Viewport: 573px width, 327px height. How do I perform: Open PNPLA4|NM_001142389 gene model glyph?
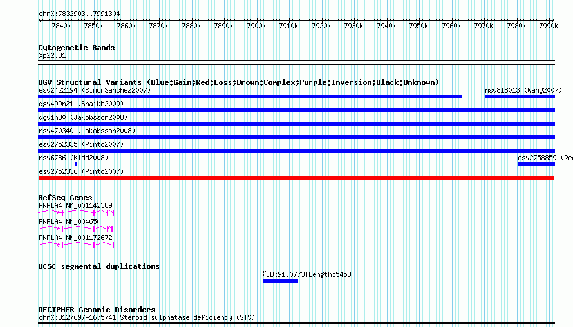[x=76, y=212]
